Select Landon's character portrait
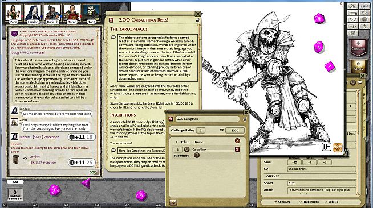373x208 pixels. click(x=33, y=13)
